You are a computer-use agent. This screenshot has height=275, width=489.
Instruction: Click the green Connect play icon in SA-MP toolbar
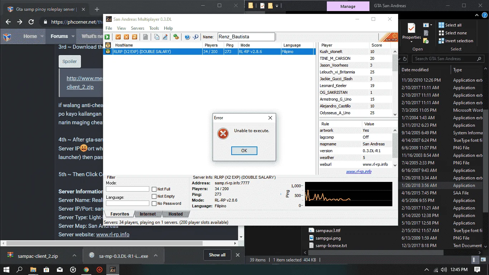(107, 37)
